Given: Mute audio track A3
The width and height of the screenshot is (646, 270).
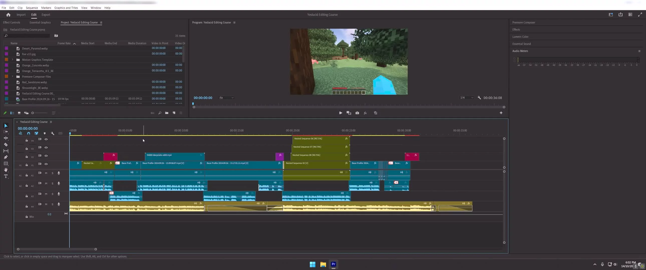Looking at the screenshot, I should (46, 194).
